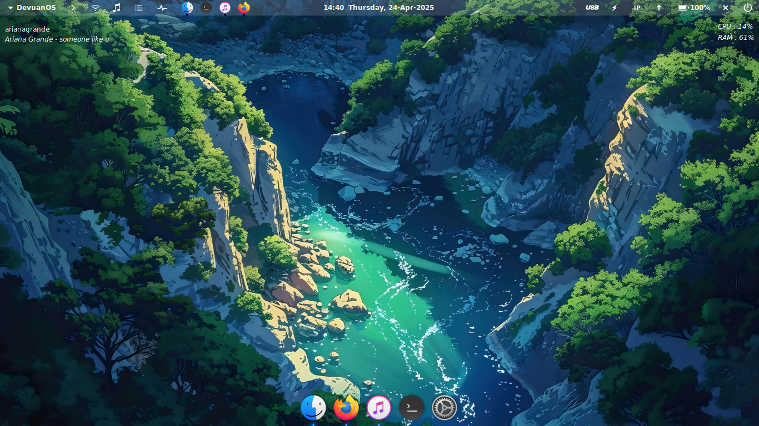Click the USB indicator in panel
This screenshot has width=759, height=426.
pyautogui.click(x=592, y=8)
